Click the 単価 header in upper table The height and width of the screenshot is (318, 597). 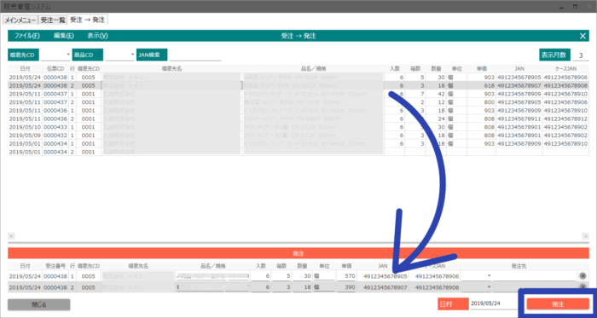481,68
